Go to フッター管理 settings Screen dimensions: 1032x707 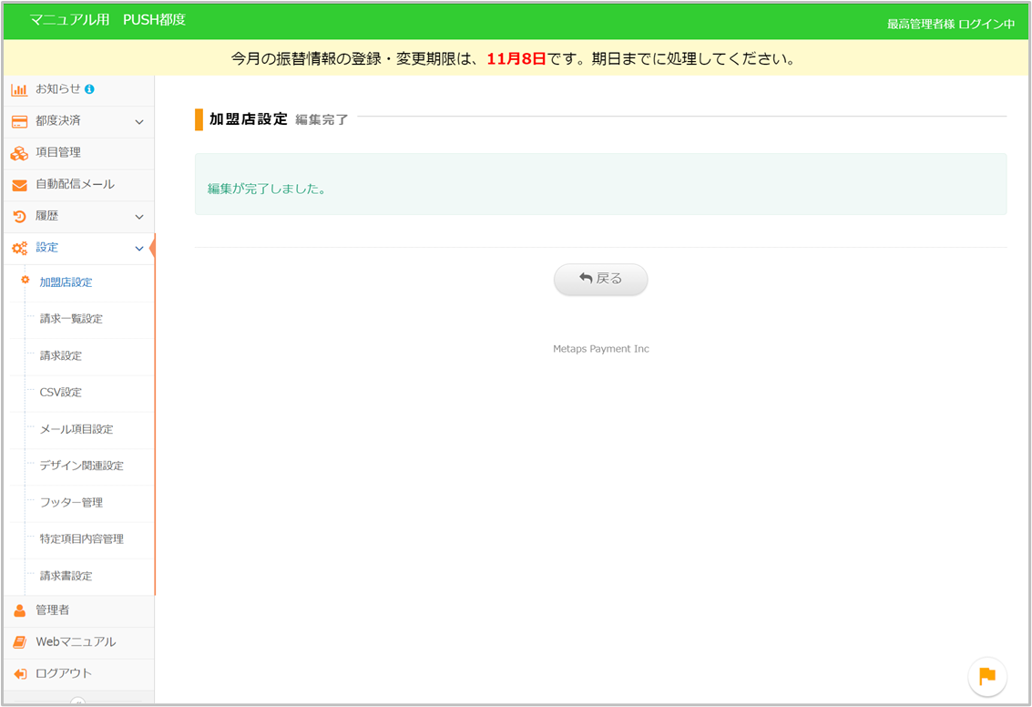point(71,502)
